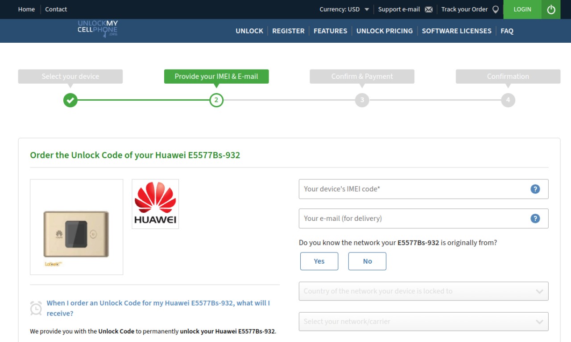Expand the country of network dropdown

click(423, 291)
